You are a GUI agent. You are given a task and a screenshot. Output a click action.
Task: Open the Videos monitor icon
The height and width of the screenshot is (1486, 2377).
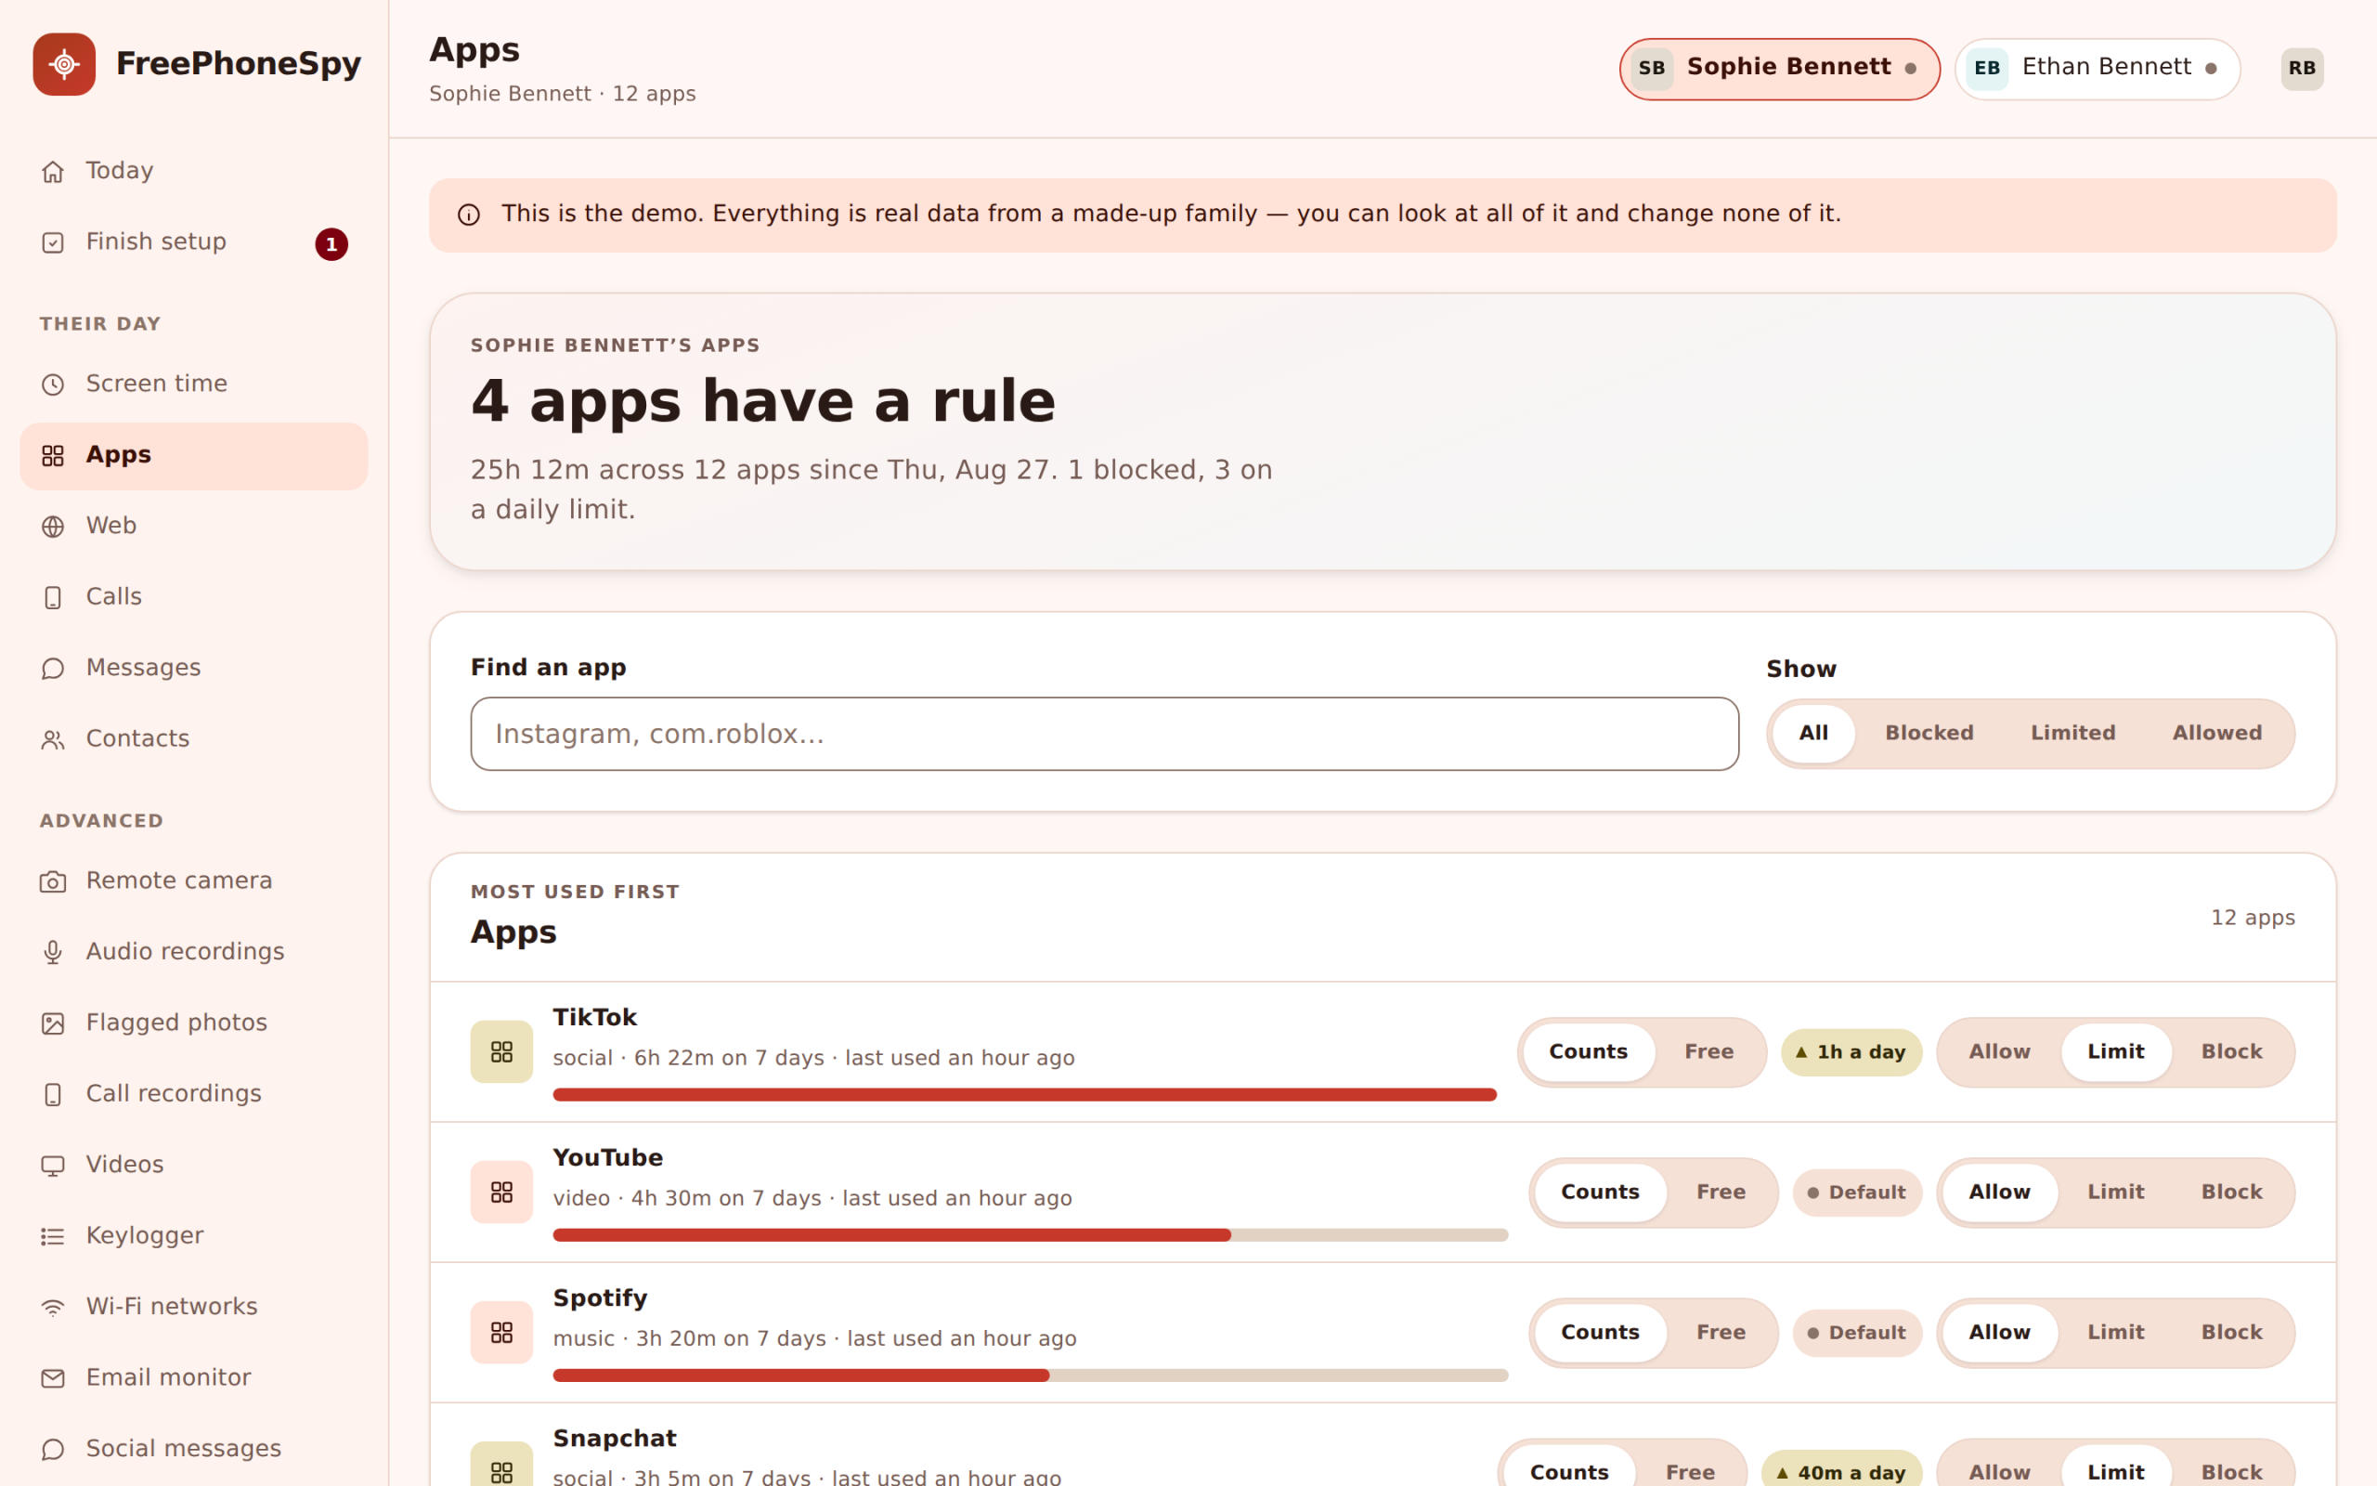click(53, 1166)
